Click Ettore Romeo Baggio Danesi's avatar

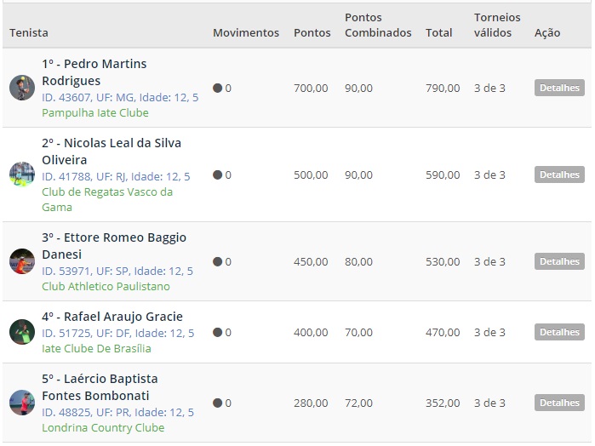pos(22,261)
